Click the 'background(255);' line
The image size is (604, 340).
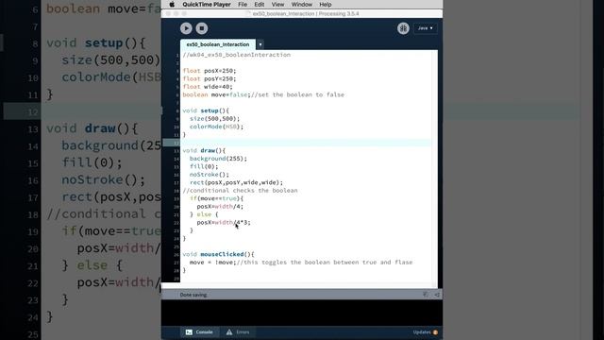point(218,159)
